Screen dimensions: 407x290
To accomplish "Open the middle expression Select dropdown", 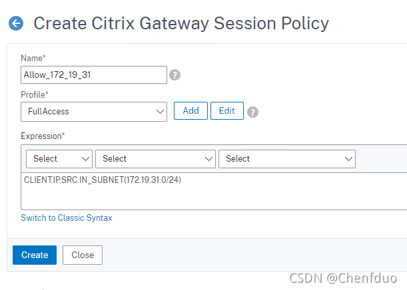I will point(155,159).
